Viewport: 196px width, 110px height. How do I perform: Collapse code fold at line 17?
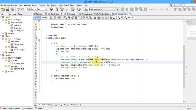(x=39, y=21)
